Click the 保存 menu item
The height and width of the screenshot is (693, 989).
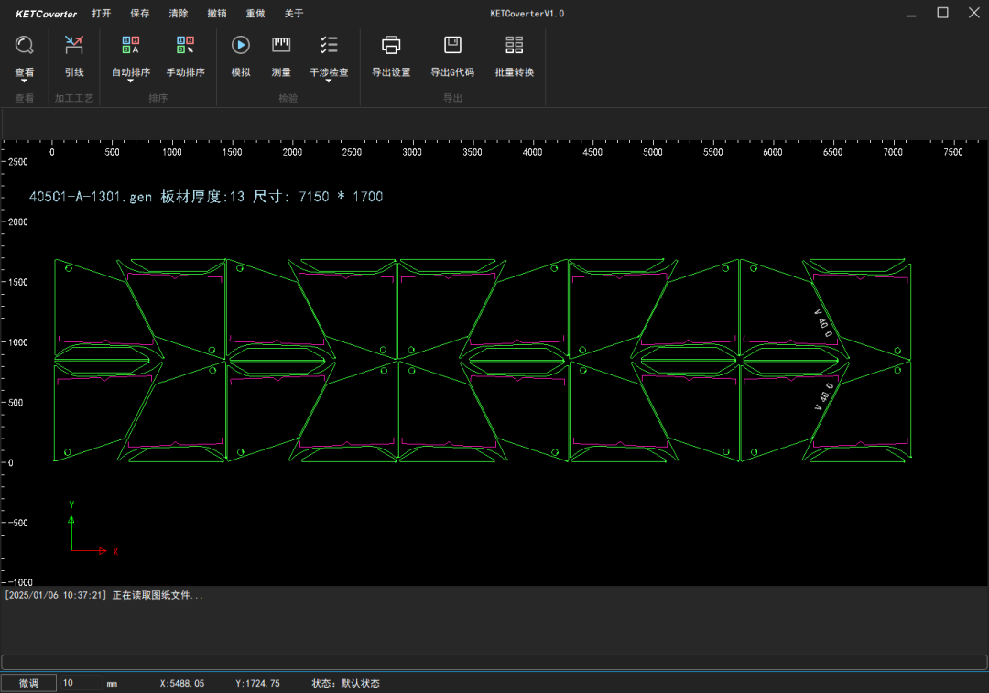tap(140, 14)
